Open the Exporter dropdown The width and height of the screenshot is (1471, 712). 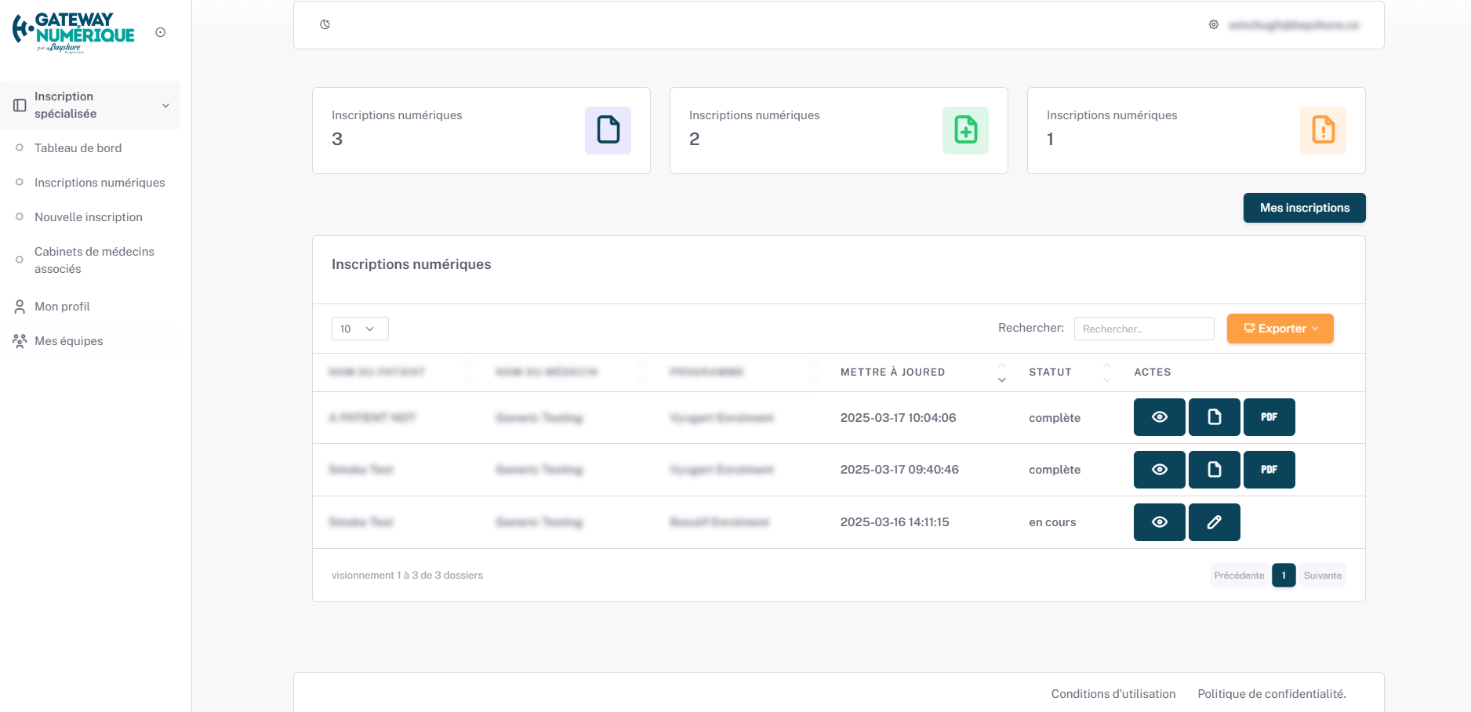click(1280, 329)
